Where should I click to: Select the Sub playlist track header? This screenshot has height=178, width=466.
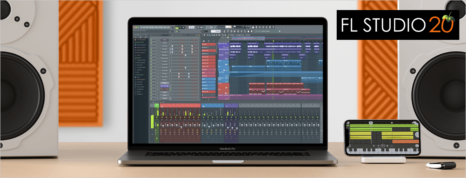(223, 91)
